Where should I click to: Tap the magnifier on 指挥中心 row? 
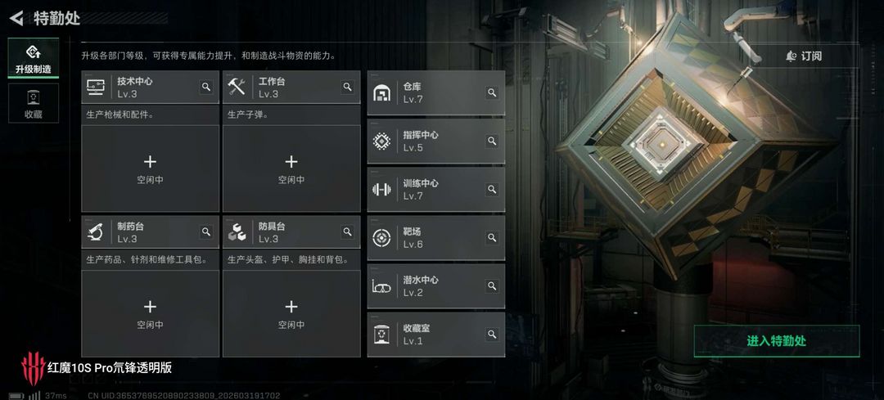click(492, 141)
